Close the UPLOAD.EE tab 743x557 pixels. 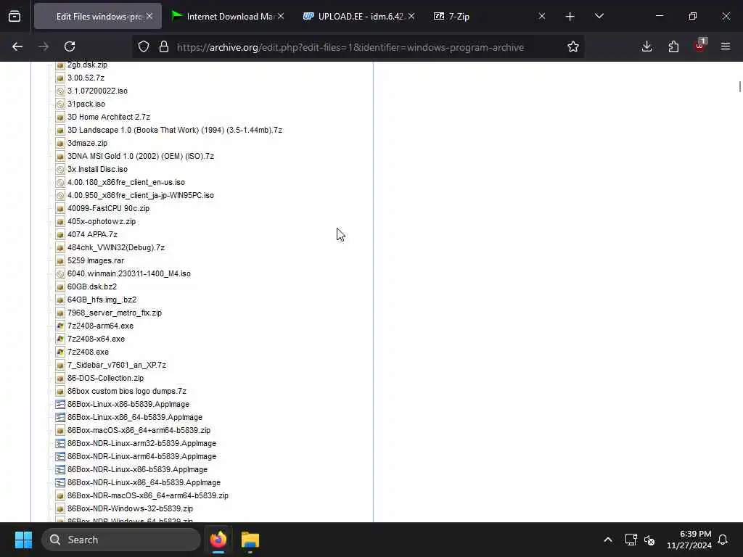pyautogui.click(x=411, y=17)
